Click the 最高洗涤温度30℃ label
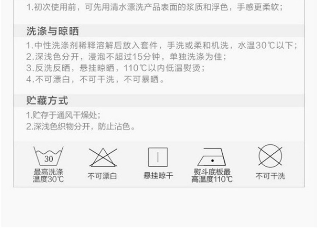 [x=48, y=176]
